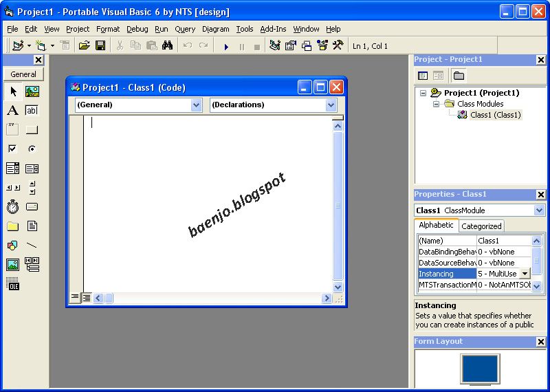
Task: Collapse the Project1 (Project1) tree node
Action: coord(423,93)
